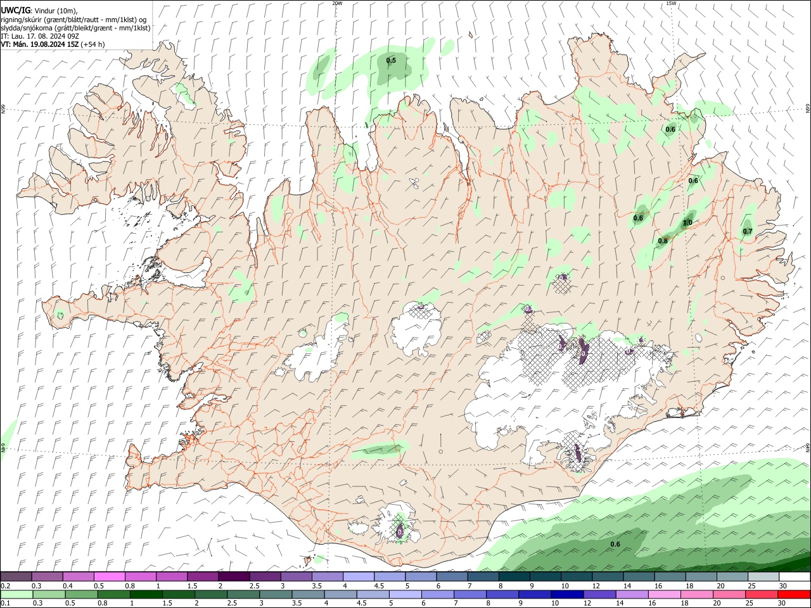
Task: Click the white 30 swatch in upper legend
Action: pyautogui.click(x=795, y=576)
